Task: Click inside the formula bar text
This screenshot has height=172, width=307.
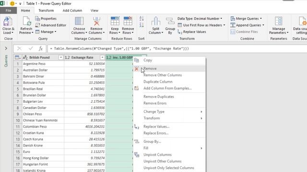Action: pyautogui.click(x=119, y=49)
